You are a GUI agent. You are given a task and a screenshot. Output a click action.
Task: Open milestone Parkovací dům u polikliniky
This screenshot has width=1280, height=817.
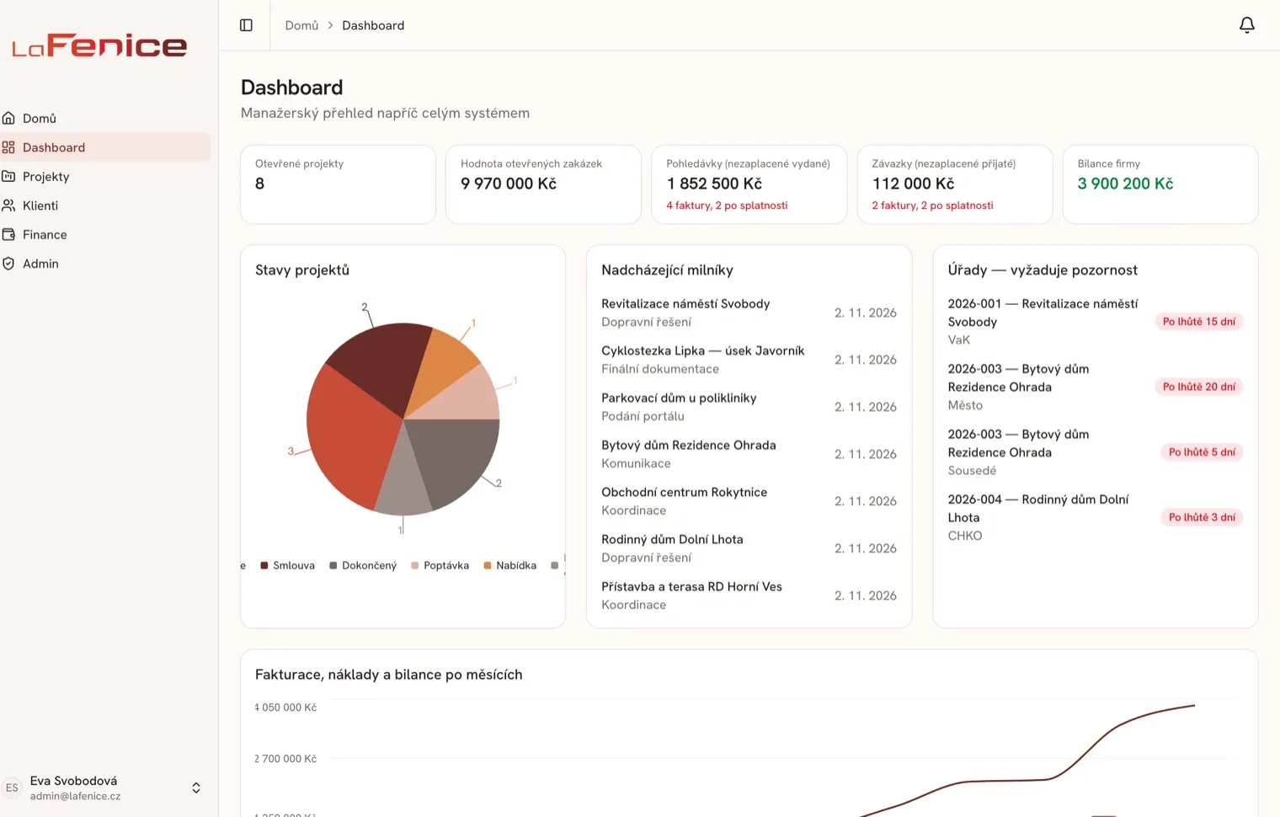[749, 407]
